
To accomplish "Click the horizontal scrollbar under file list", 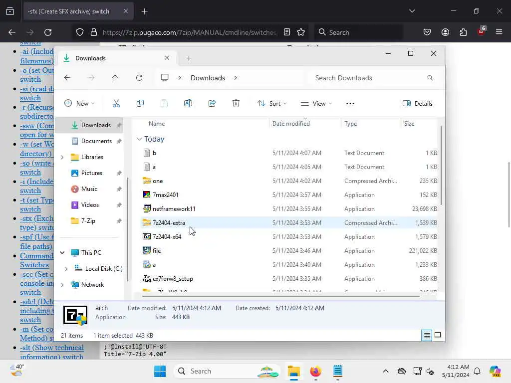I will click(280, 296).
